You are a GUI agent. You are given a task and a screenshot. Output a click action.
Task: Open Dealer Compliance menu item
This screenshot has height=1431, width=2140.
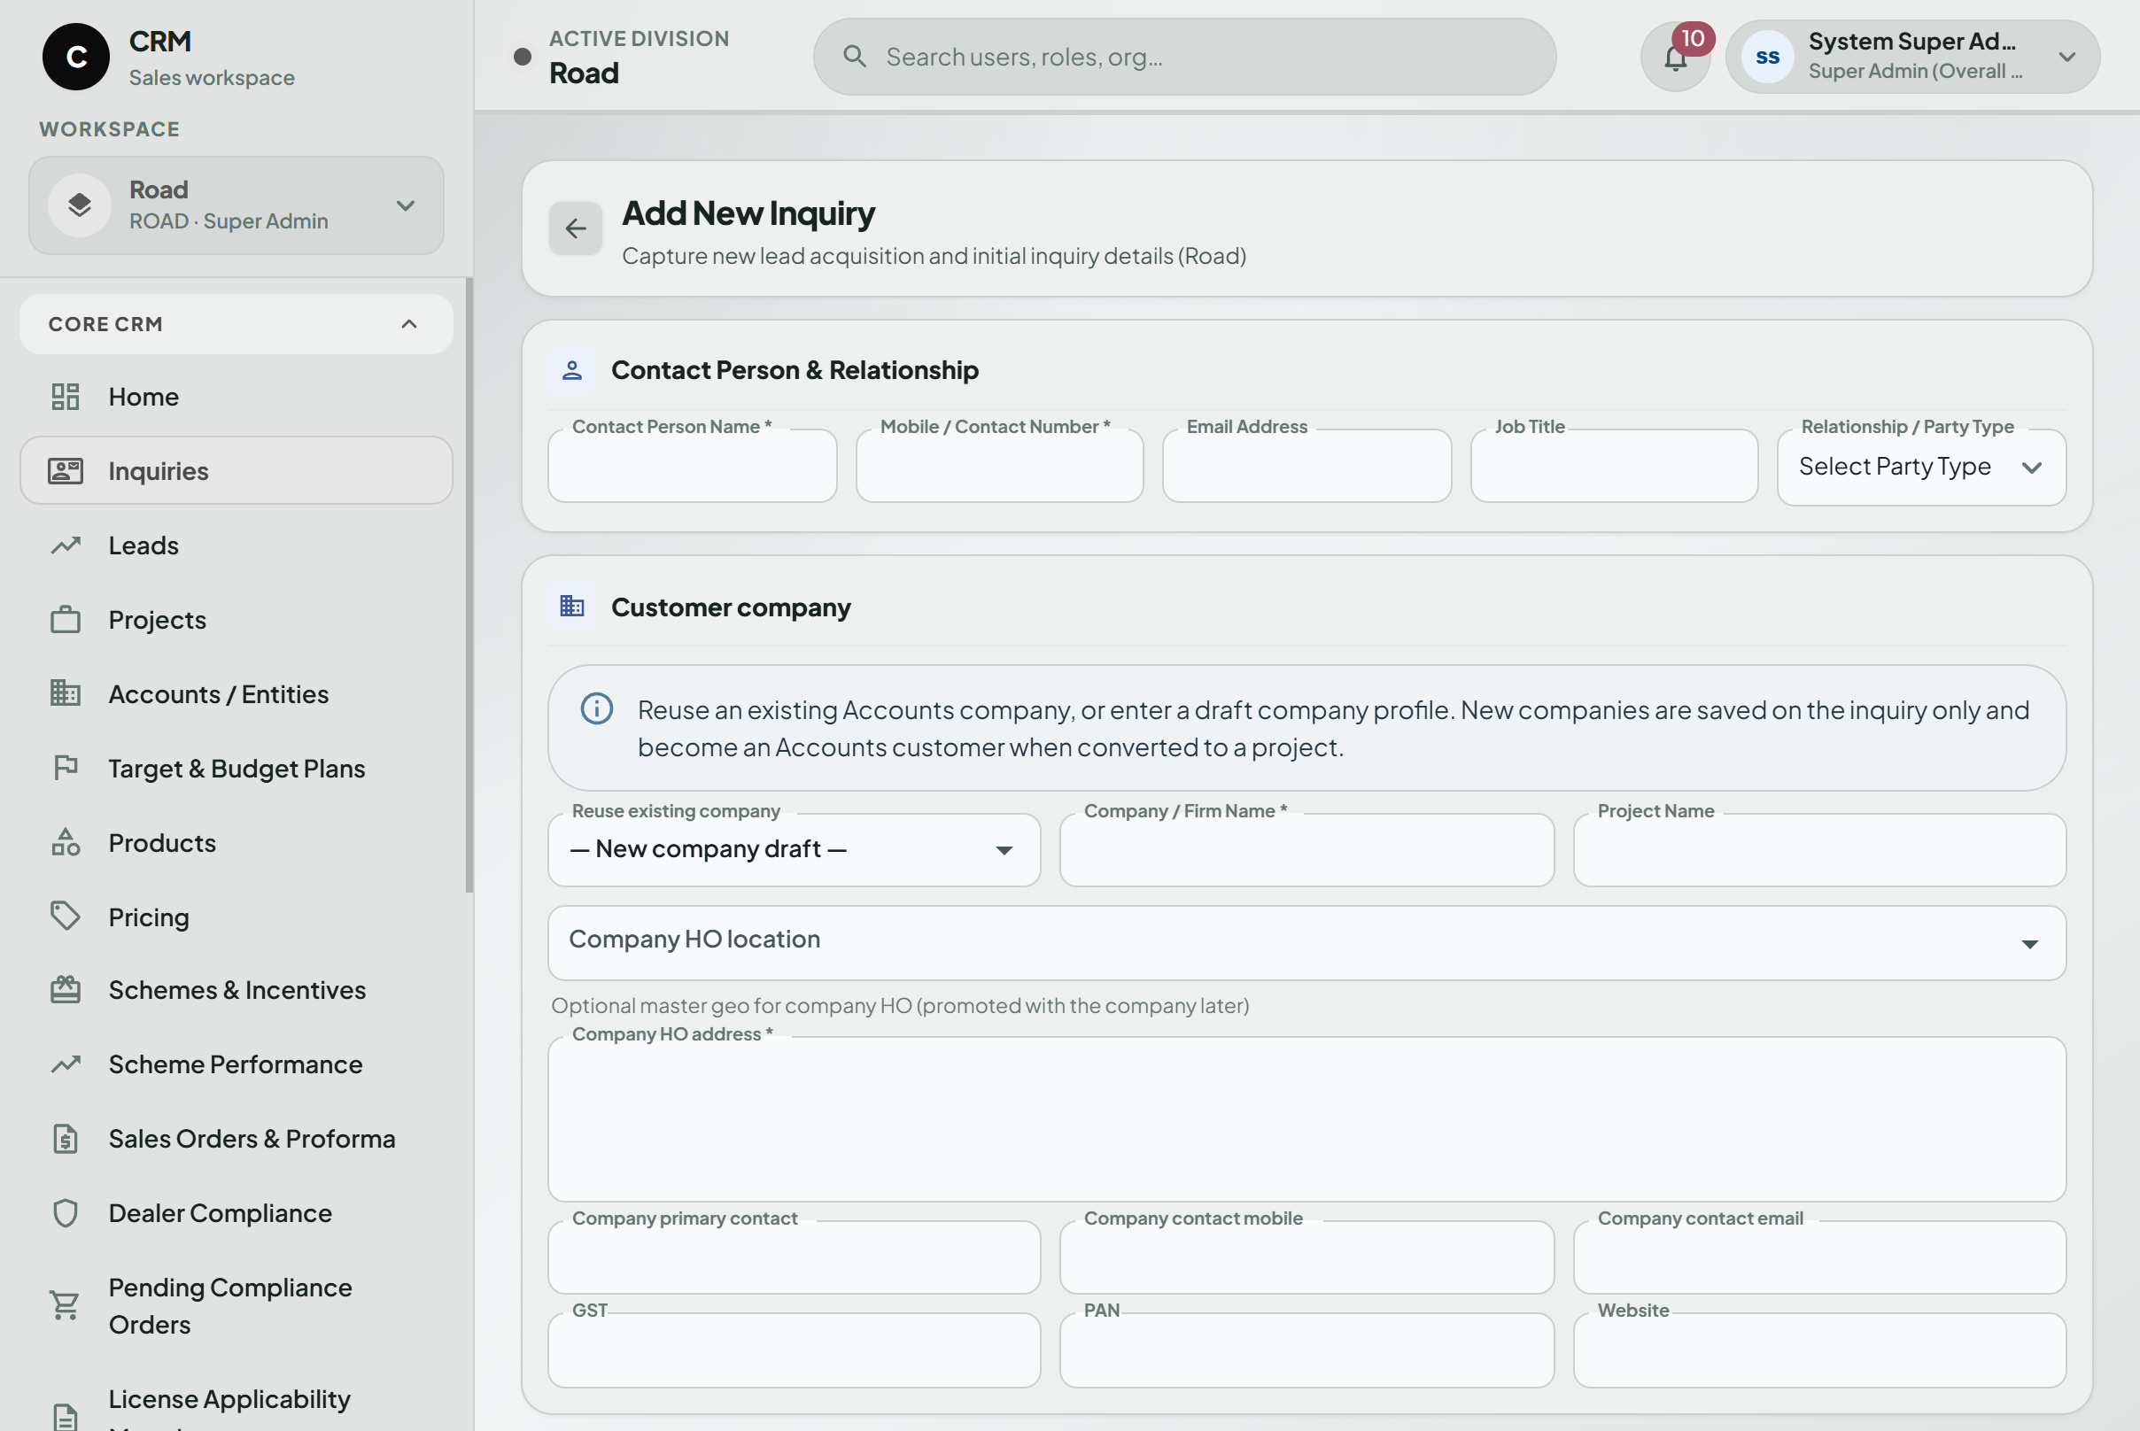[x=236, y=1213]
